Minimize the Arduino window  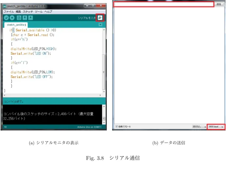coord(87,6)
